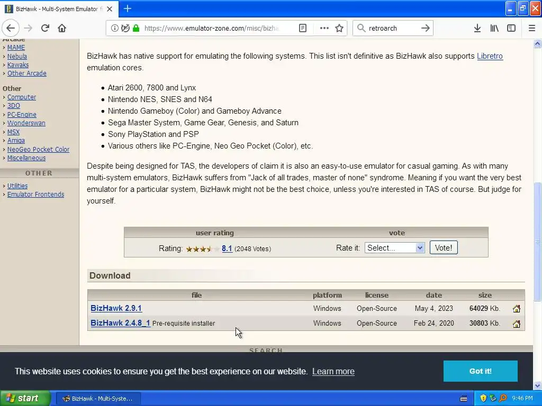This screenshot has height=406, width=542.
Task: Open Nebula in sidebar
Action: [x=17, y=56]
